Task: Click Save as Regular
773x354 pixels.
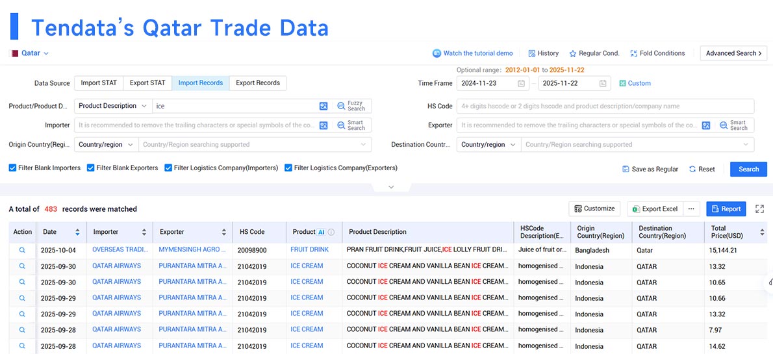Action: click(x=650, y=169)
